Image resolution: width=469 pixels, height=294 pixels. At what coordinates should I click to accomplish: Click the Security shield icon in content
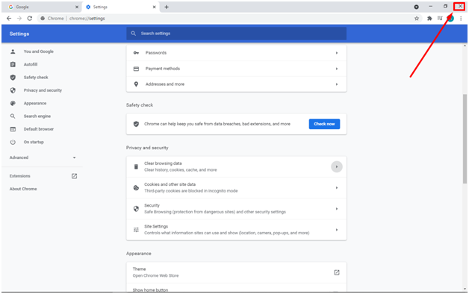pos(136,208)
